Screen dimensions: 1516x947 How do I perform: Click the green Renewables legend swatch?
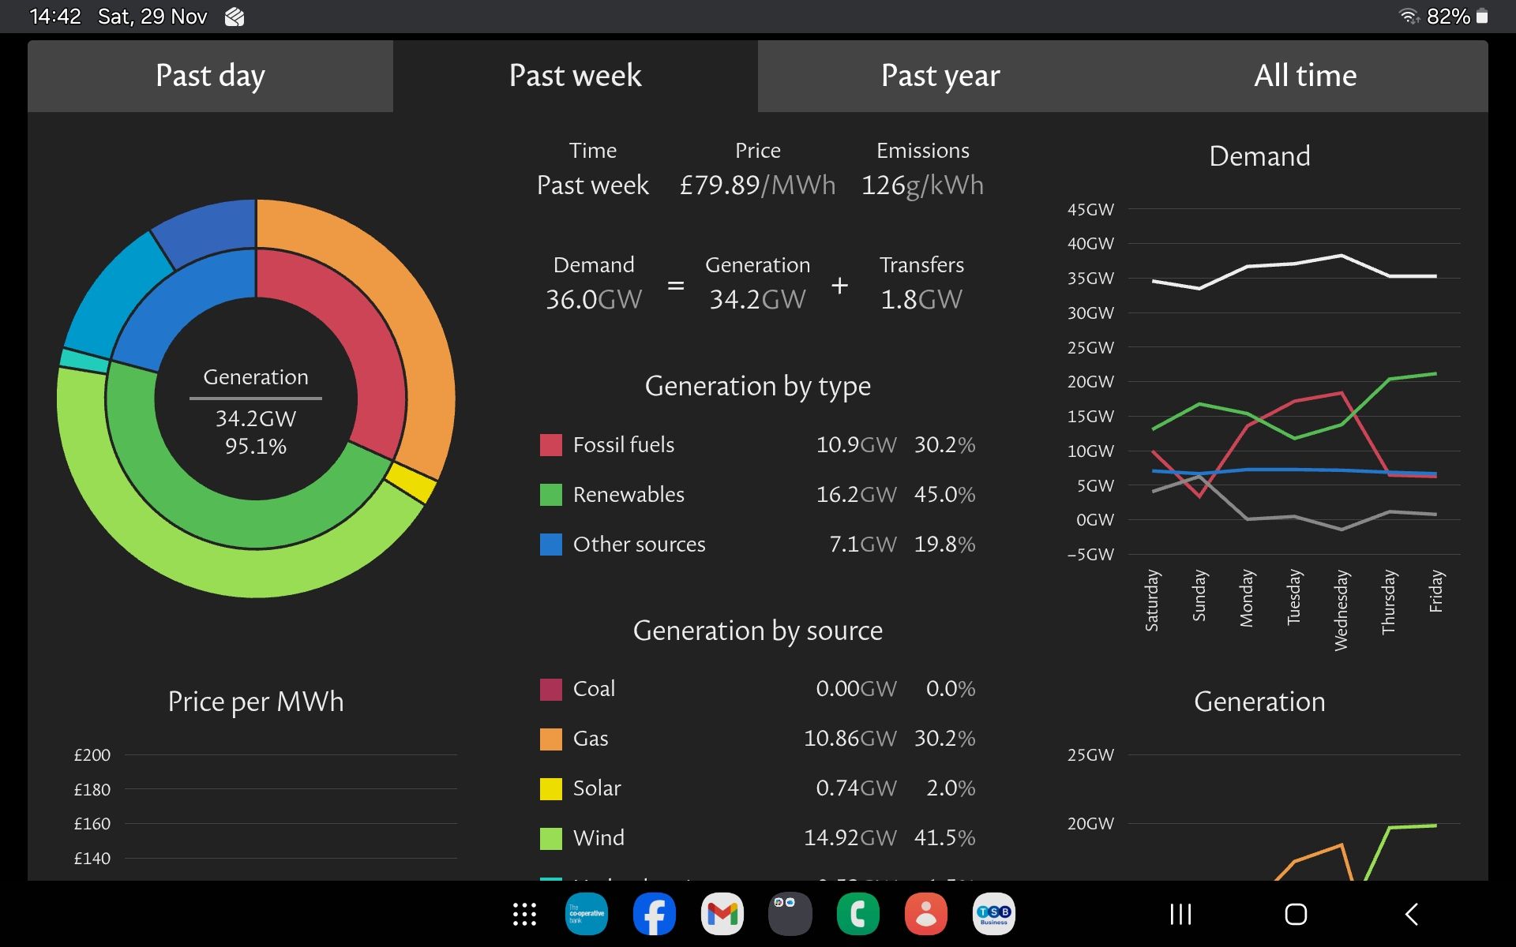click(550, 495)
